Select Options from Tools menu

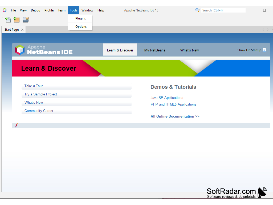click(80, 26)
